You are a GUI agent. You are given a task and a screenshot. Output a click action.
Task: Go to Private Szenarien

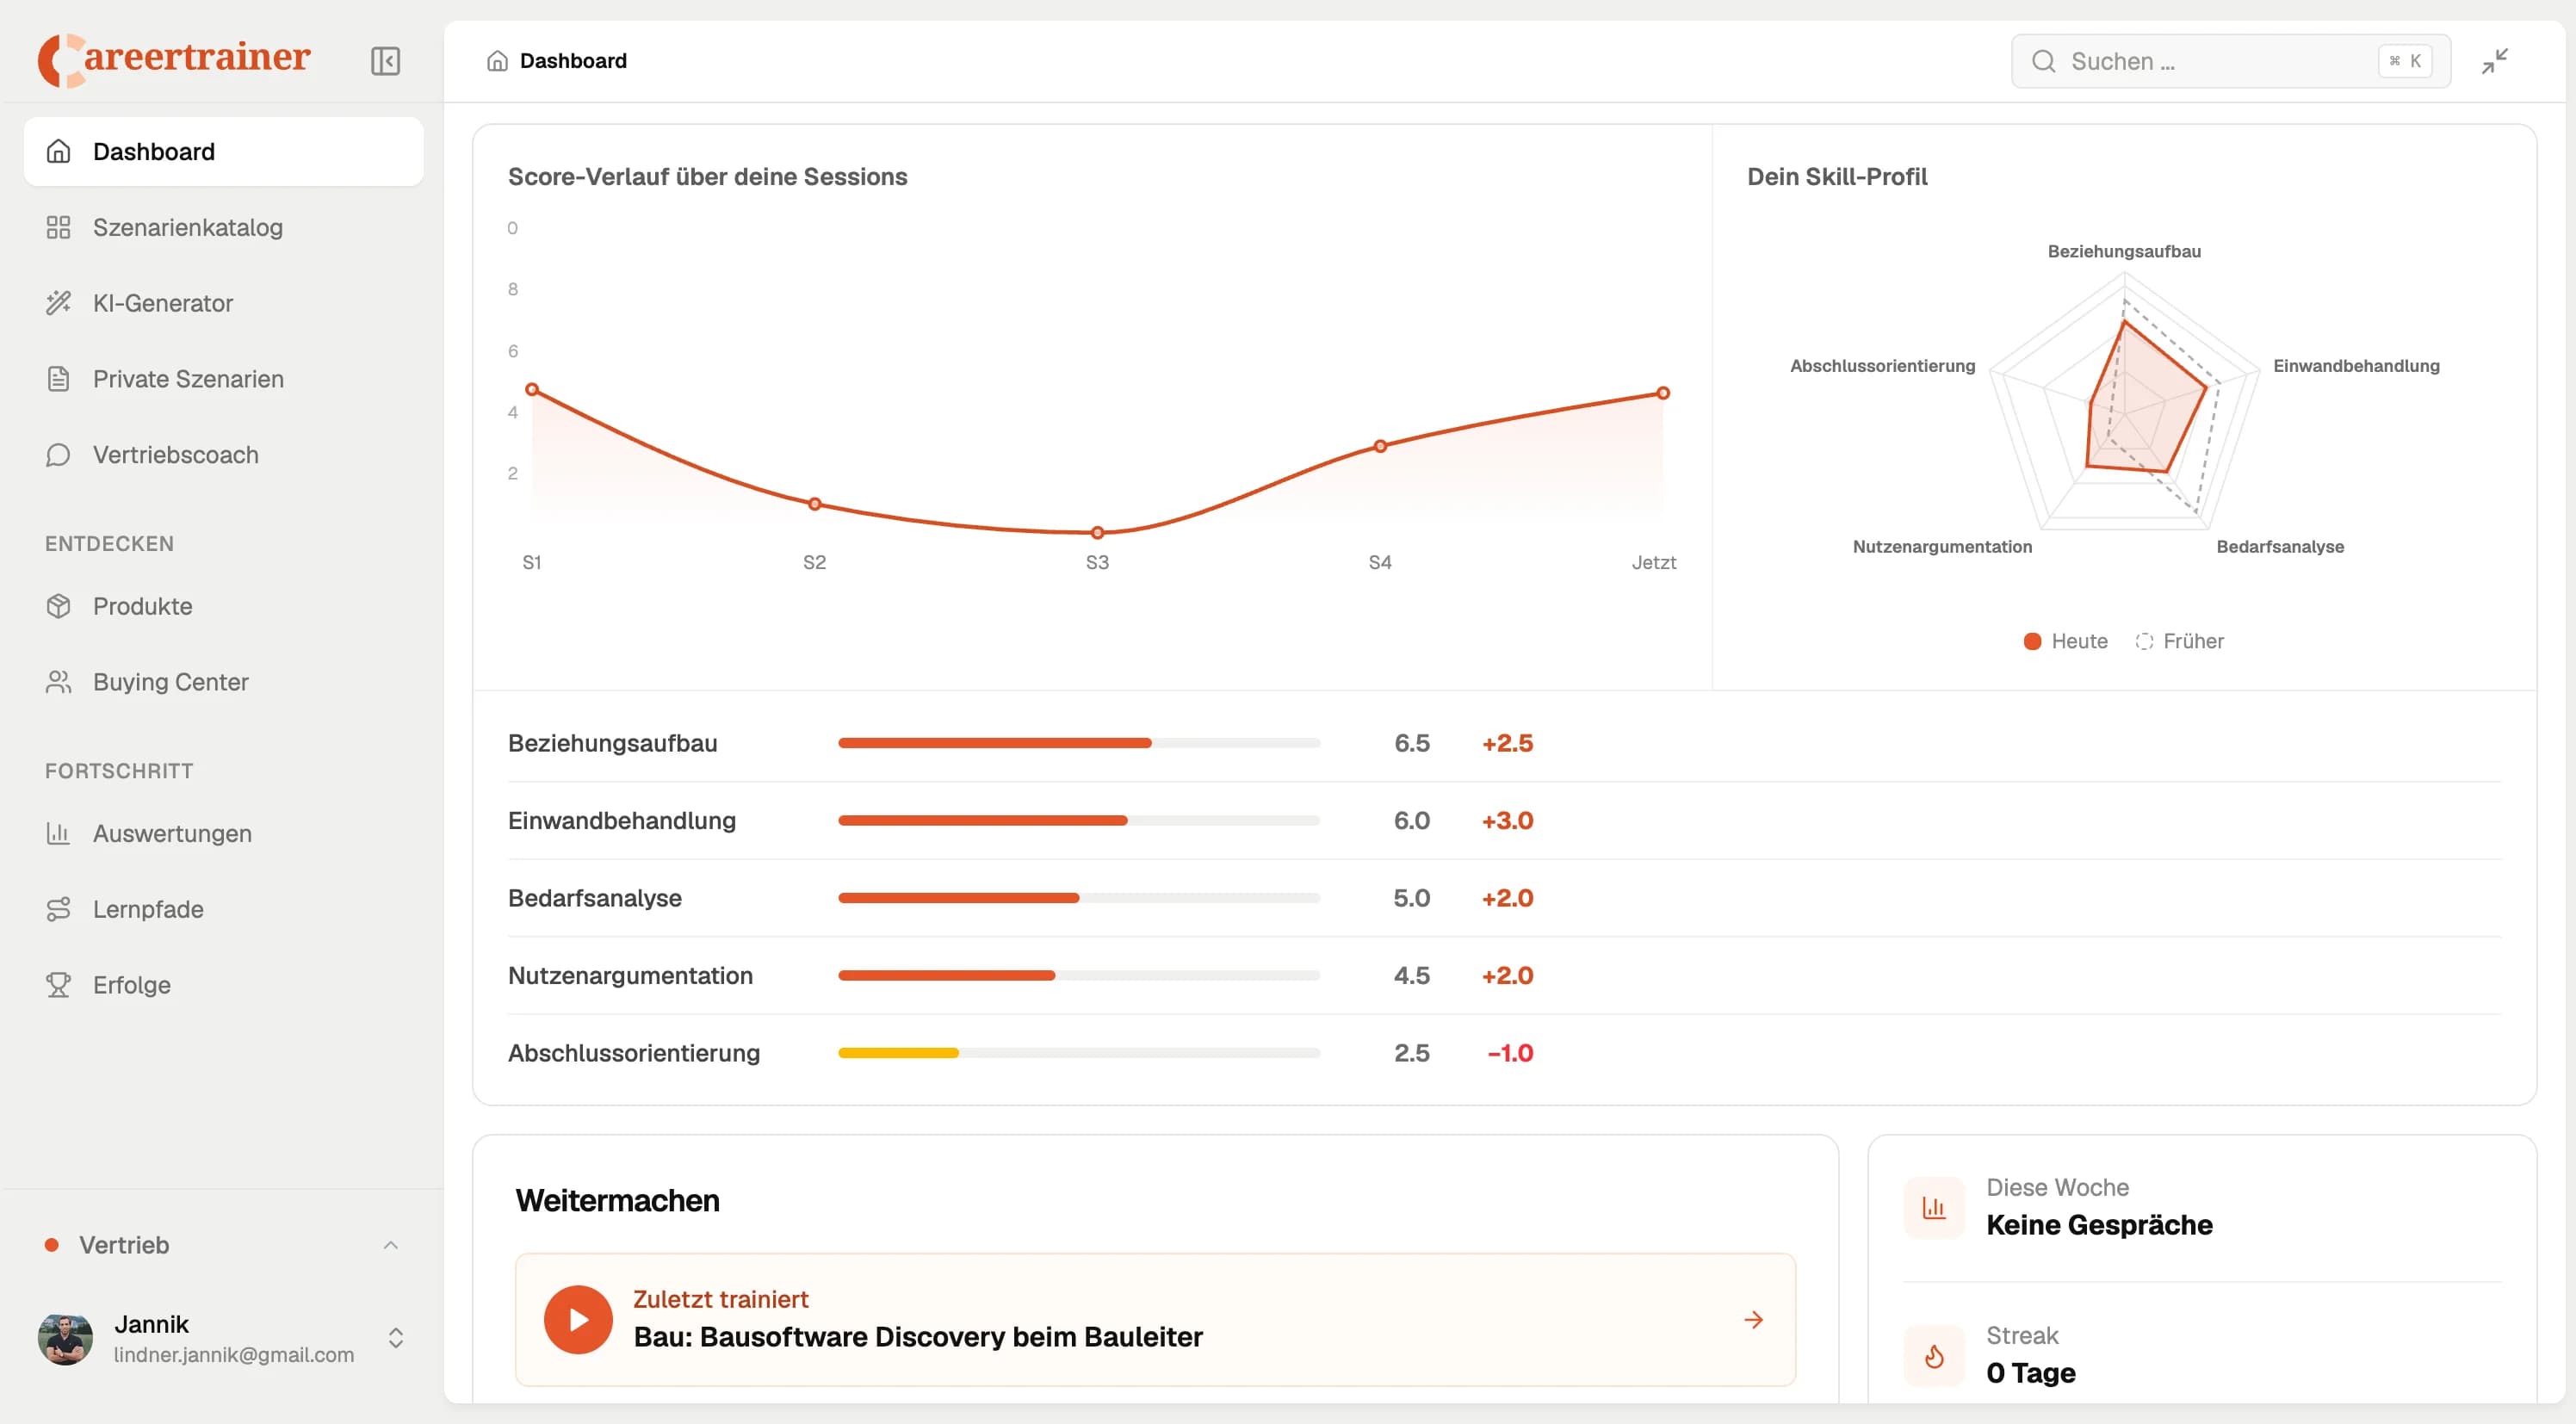pos(224,379)
